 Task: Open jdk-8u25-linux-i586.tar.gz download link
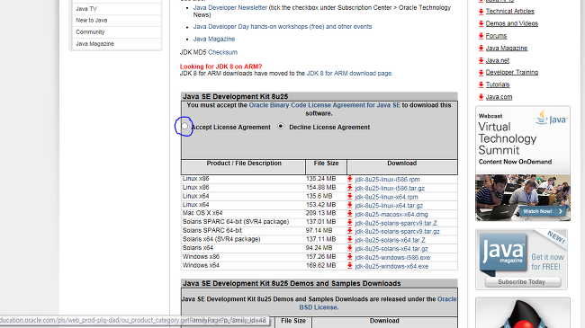(x=390, y=188)
